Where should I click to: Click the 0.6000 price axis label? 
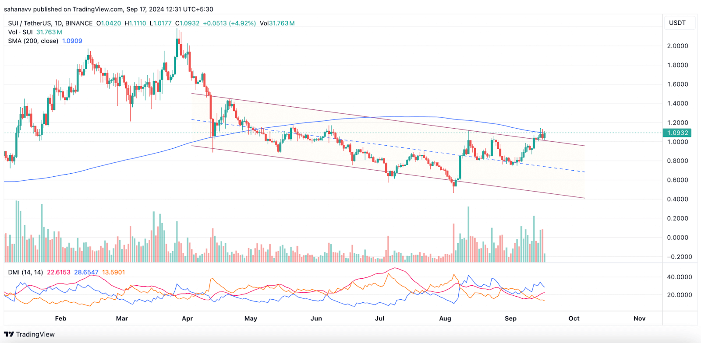click(677, 180)
